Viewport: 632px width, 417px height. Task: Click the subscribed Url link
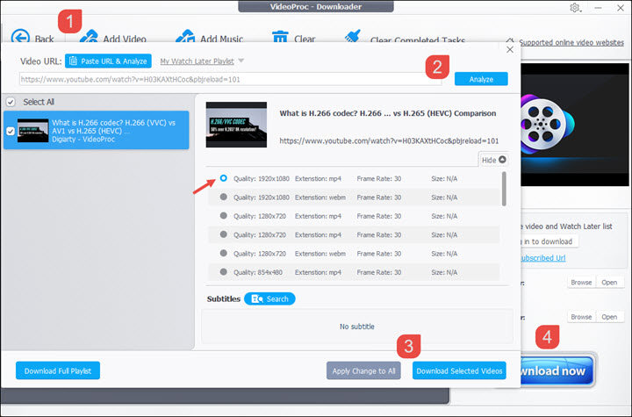(x=543, y=258)
